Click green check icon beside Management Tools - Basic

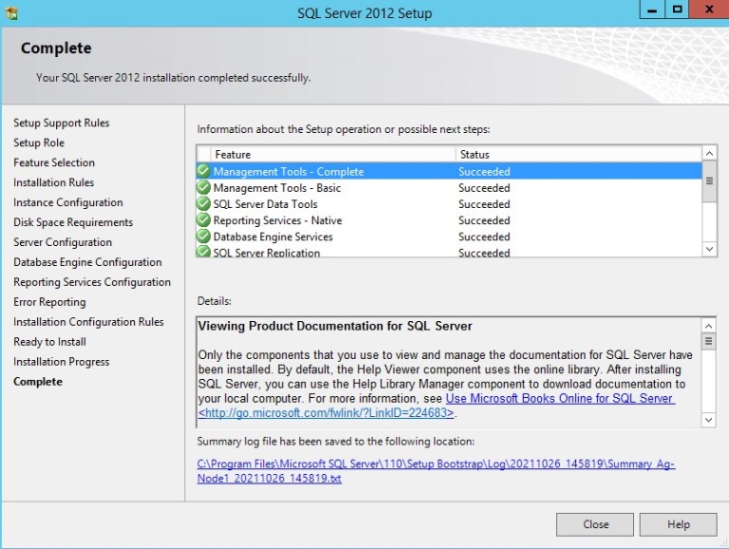pyautogui.click(x=203, y=188)
